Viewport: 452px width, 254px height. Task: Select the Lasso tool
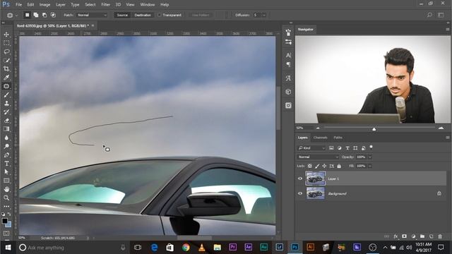pyautogui.click(x=6, y=52)
